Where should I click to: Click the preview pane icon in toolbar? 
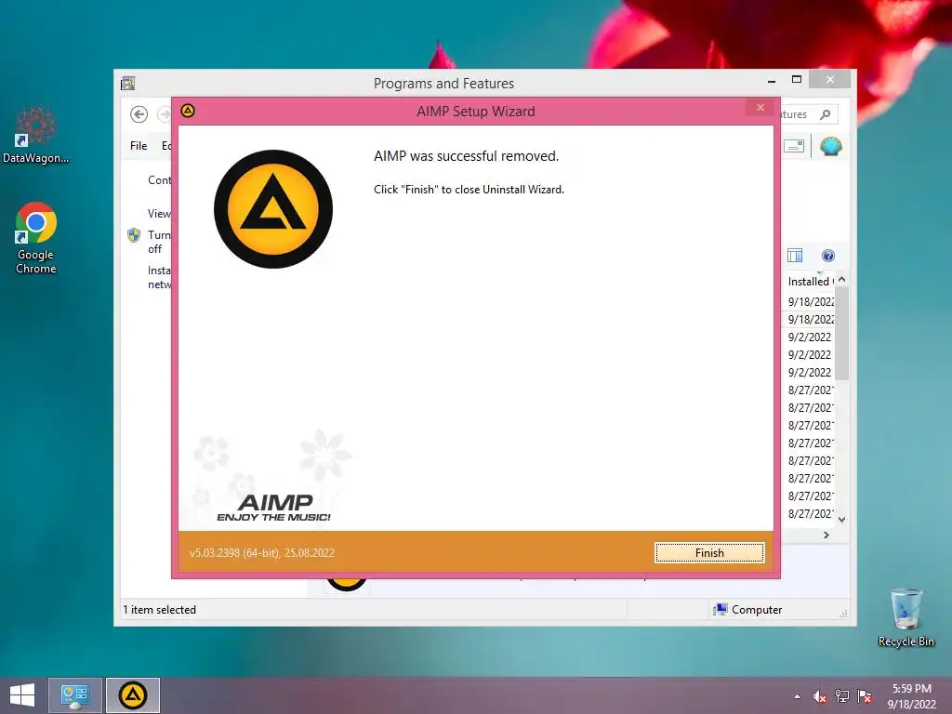(794, 146)
